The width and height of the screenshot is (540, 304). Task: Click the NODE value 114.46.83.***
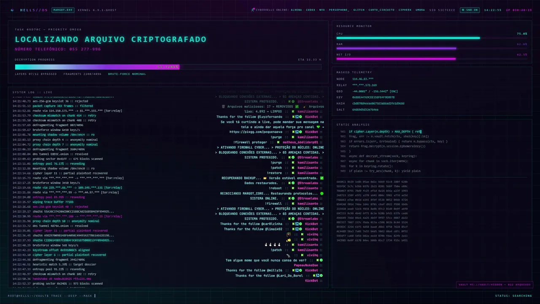pos(363,79)
